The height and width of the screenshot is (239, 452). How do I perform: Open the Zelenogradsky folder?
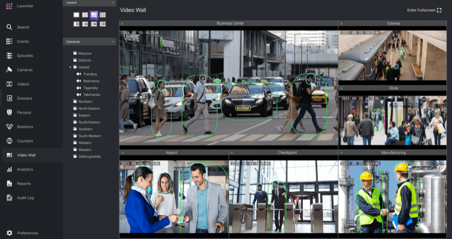click(x=89, y=157)
